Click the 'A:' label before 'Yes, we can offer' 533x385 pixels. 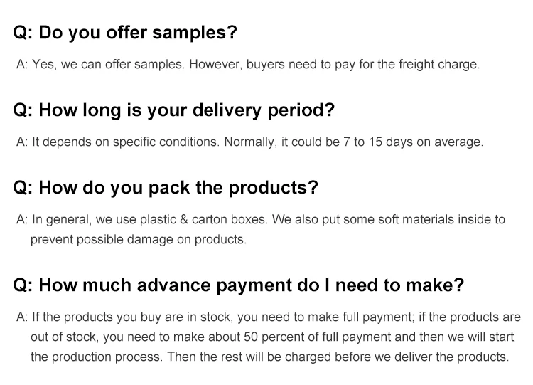[x=22, y=65]
